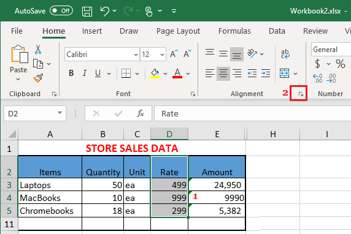Click the Undo arrow icon
This screenshot has height=234, width=351.
(x=104, y=11)
